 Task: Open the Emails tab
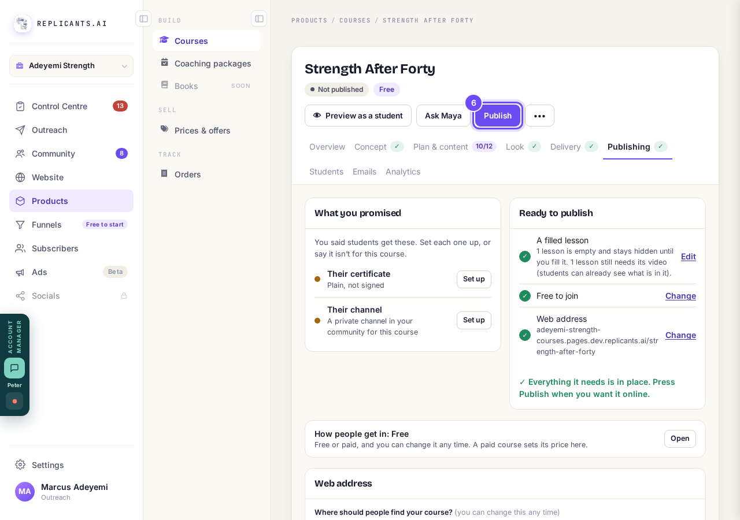364,172
